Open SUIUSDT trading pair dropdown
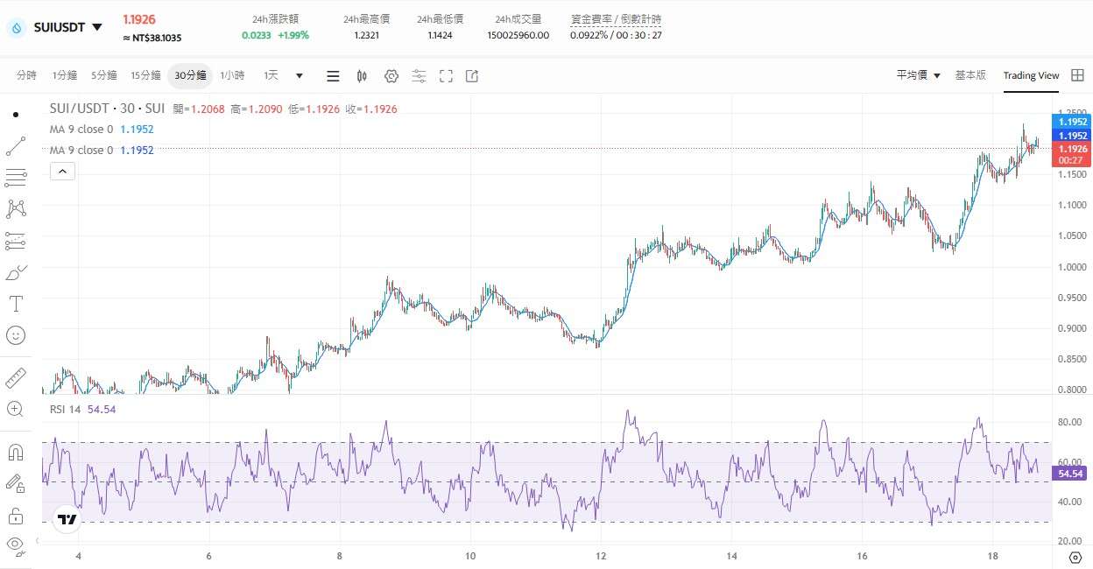1093x569 pixels. point(96,27)
